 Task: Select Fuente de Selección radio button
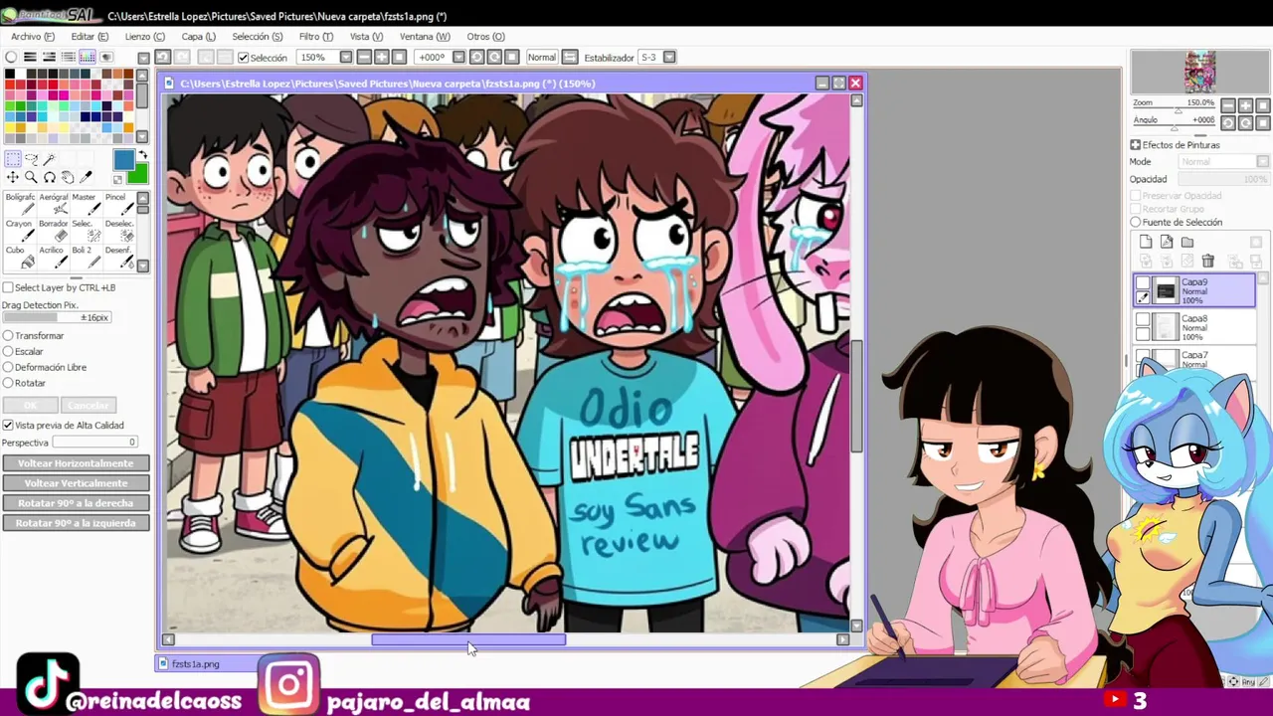[1136, 223]
